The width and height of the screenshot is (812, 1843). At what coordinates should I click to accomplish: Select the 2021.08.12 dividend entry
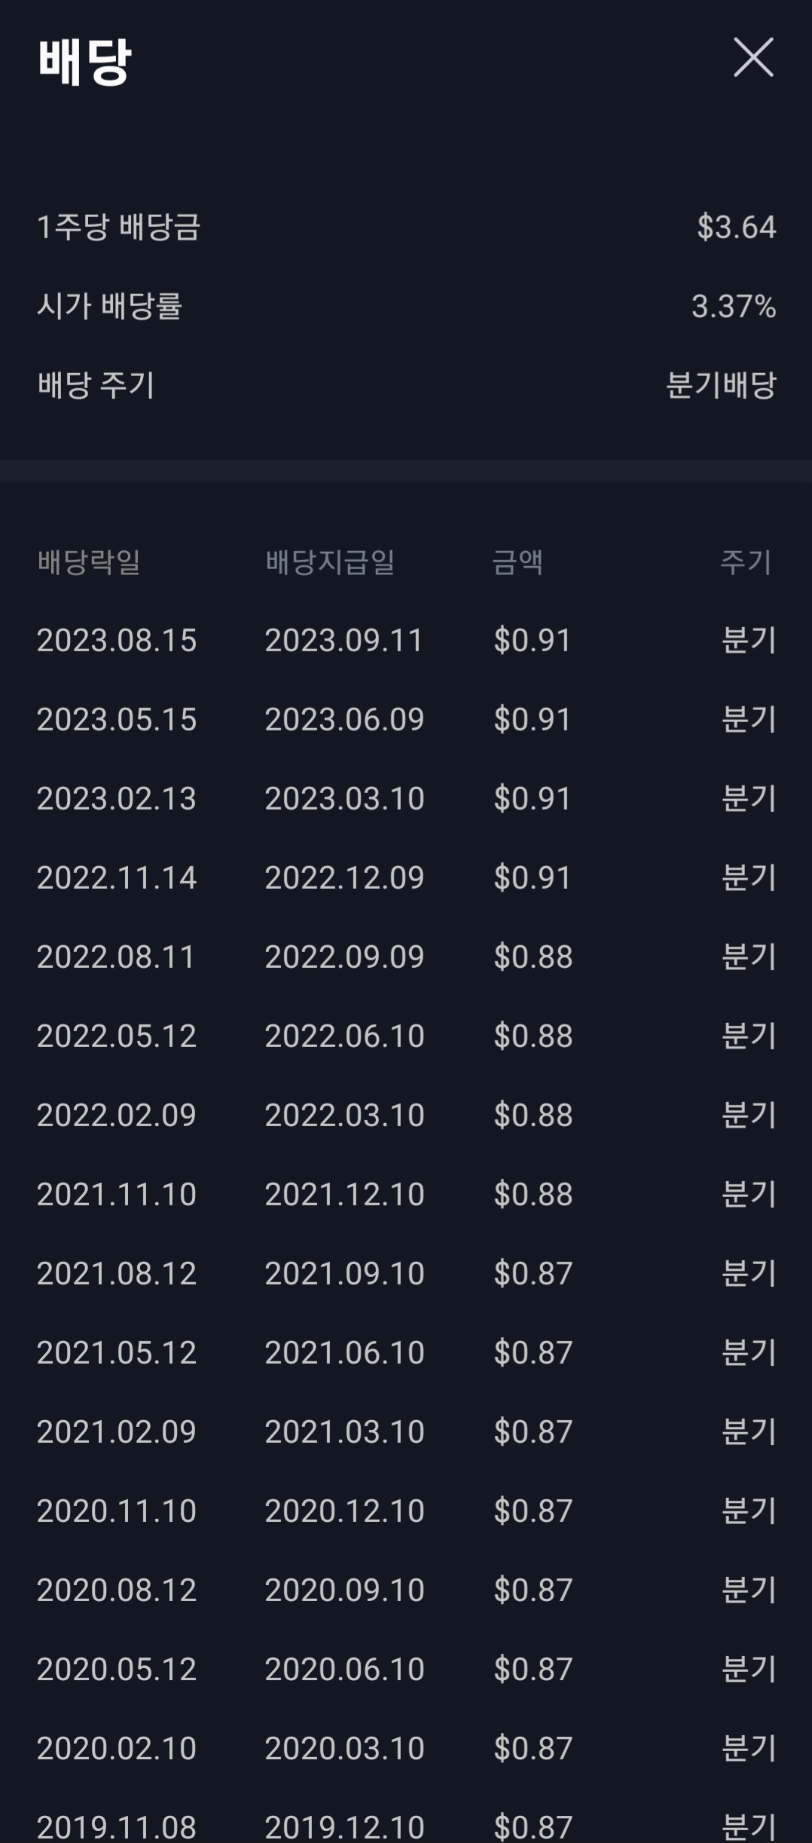tap(406, 1273)
